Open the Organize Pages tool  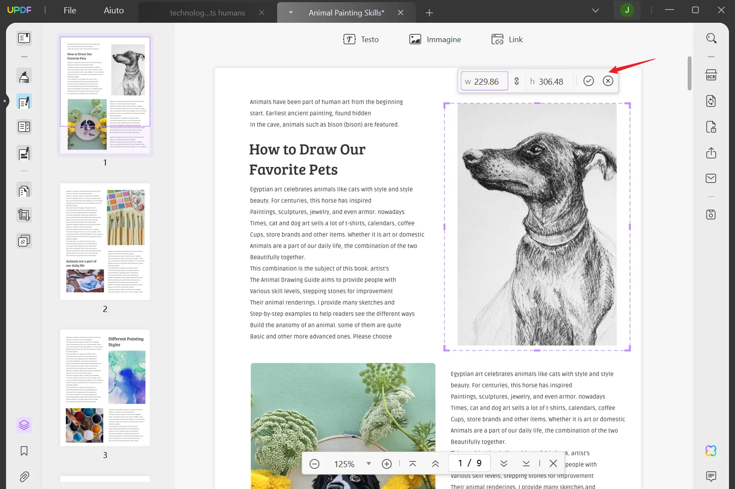(24, 190)
